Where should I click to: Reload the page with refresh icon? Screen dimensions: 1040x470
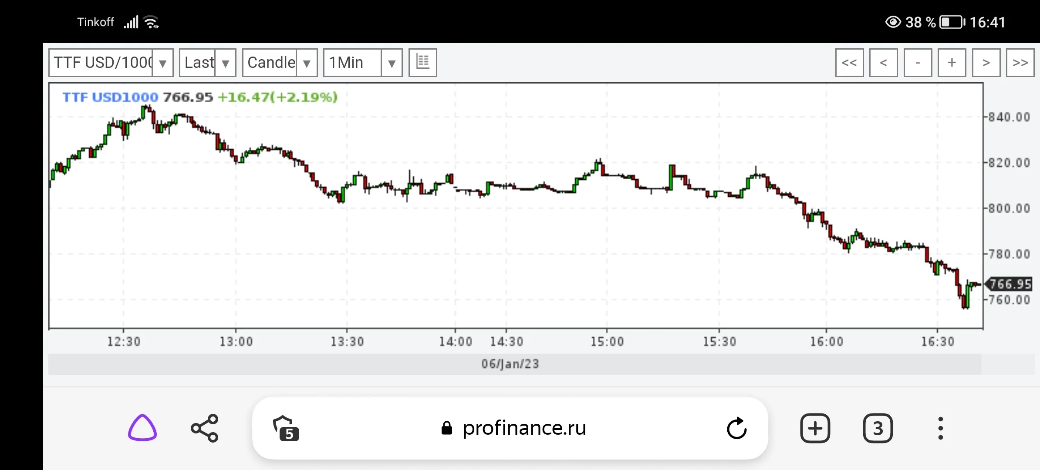736,428
